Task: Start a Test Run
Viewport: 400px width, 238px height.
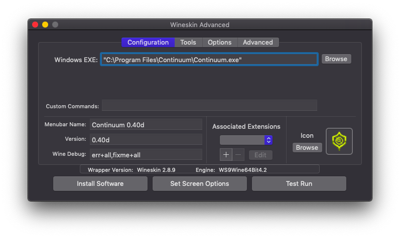Action: coord(299,183)
